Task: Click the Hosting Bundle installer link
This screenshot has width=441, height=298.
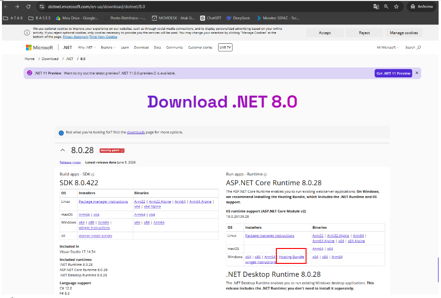Action: [291, 257]
